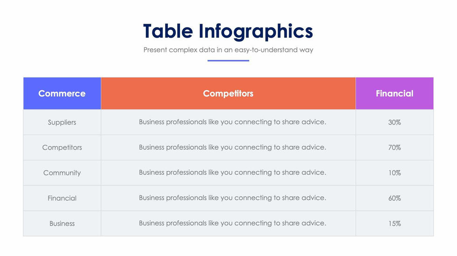
Task: Click the blue Commerce header cell
Action: click(x=62, y=93)
